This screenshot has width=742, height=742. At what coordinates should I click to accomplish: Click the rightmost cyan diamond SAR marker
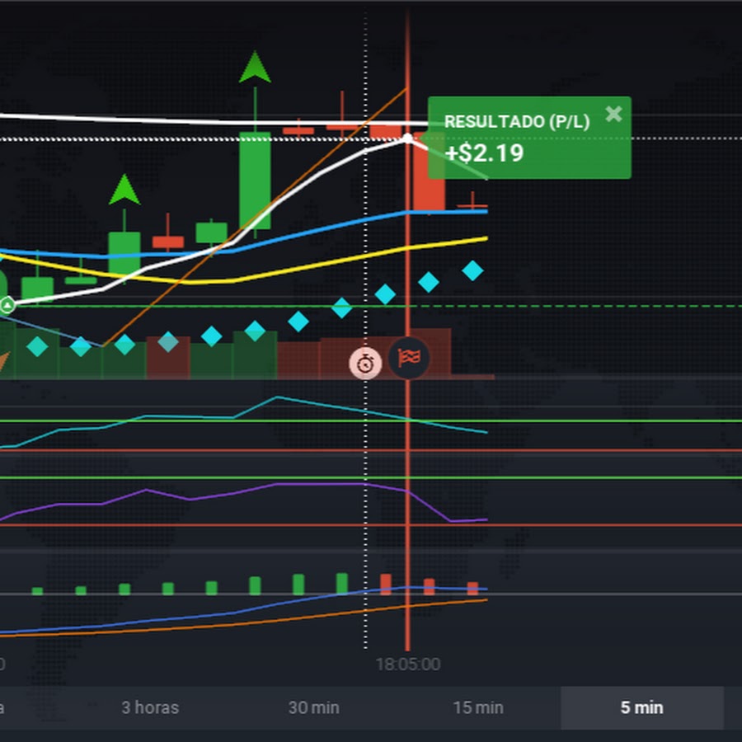pyautogui.click(x=472, y=270)
